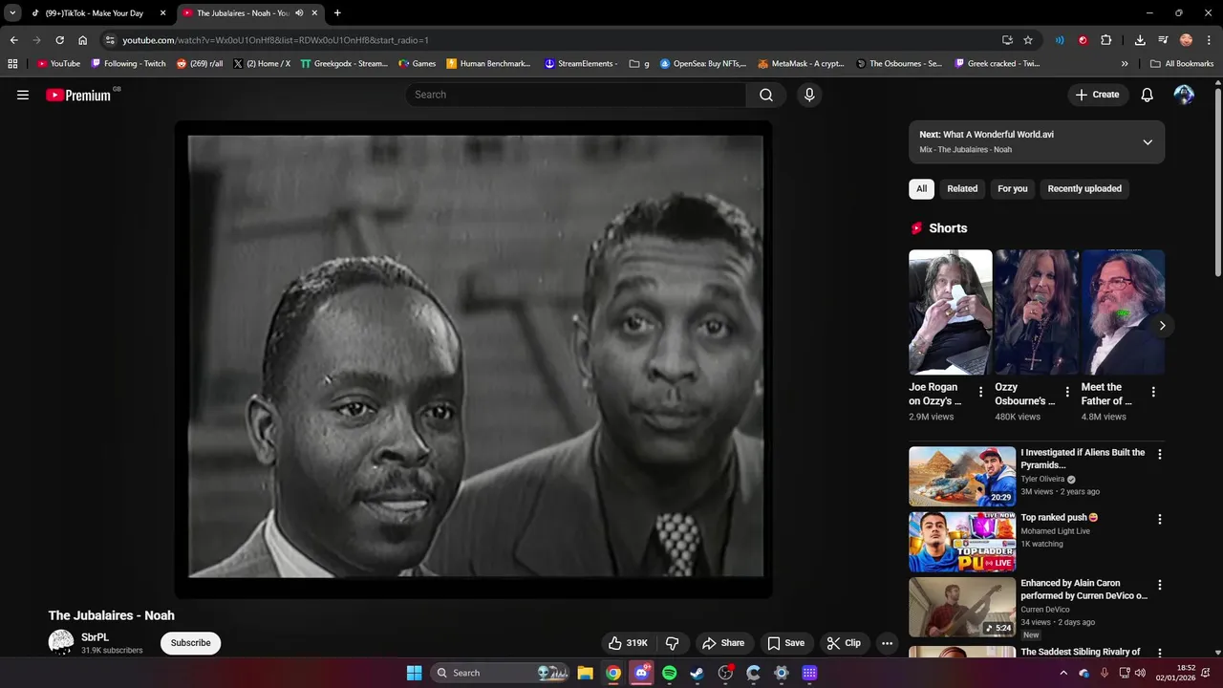Viewport: 1223px width, 688px height.
Task: Start voice search with the microphone icon
Action: pyautogui.click(x=809, y=95)
